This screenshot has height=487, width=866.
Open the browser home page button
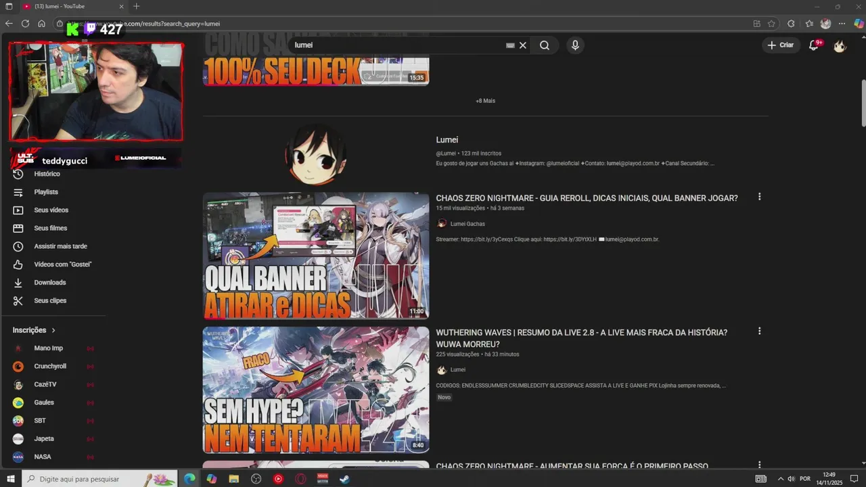tap(41, 24)
